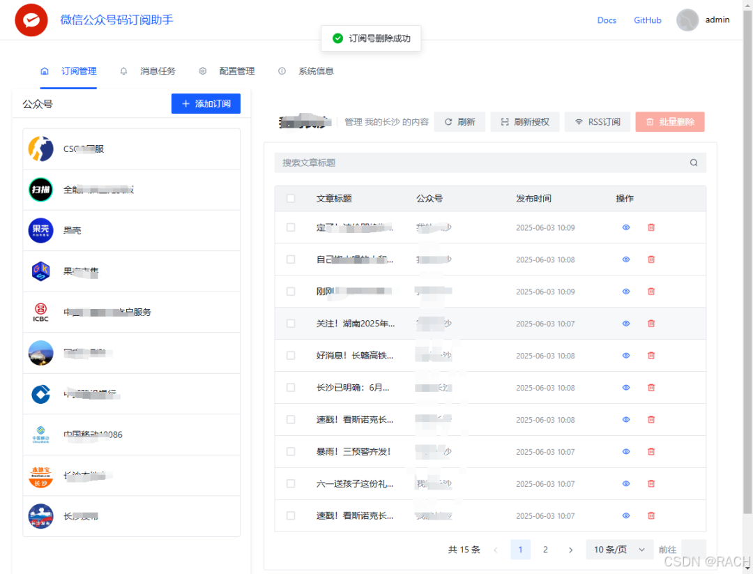753x574 pixels.
Task: Delete the article starting with 自己
Action: click(x=651, y=259)
